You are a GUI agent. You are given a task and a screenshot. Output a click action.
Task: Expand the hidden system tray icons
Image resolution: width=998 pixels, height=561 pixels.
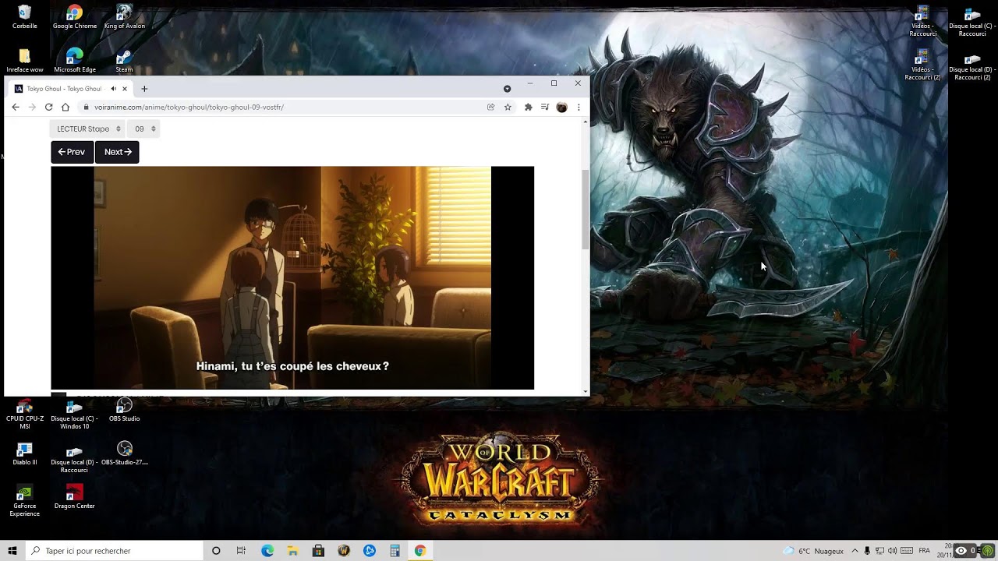coord(855,551)
